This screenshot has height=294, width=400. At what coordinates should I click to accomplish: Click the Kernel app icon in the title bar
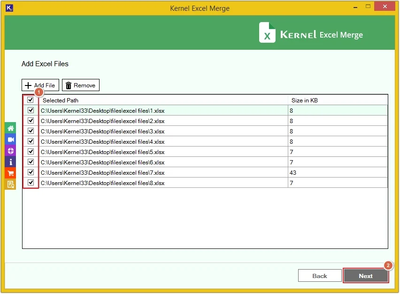[x=9, y=8]
